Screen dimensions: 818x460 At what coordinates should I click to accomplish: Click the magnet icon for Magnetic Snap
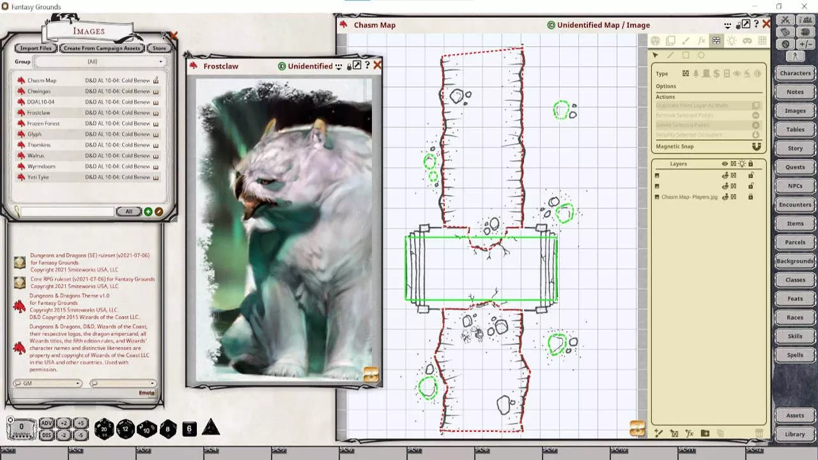pyautogui.click(x=757, y=147)
